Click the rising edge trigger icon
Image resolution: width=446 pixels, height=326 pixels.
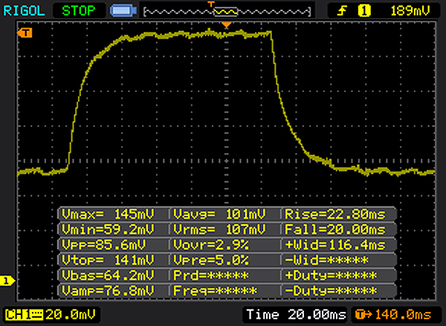click(x=342, y=11)
